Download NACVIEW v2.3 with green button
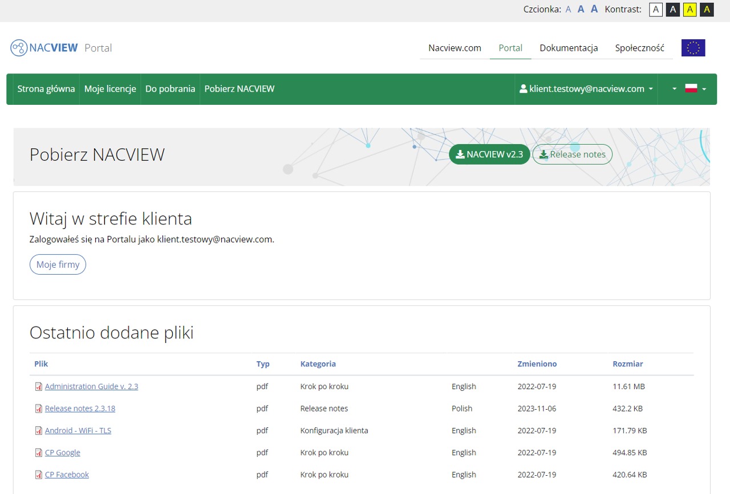This screenshot has width=730, height=494. 489,154
